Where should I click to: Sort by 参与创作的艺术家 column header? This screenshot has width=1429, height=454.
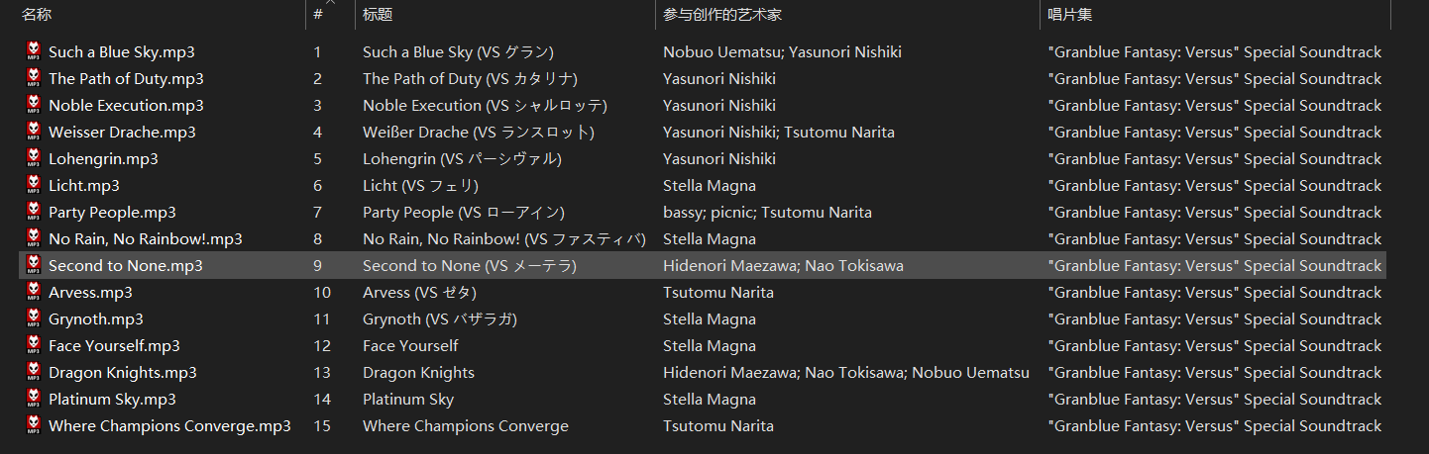(847, 15)
